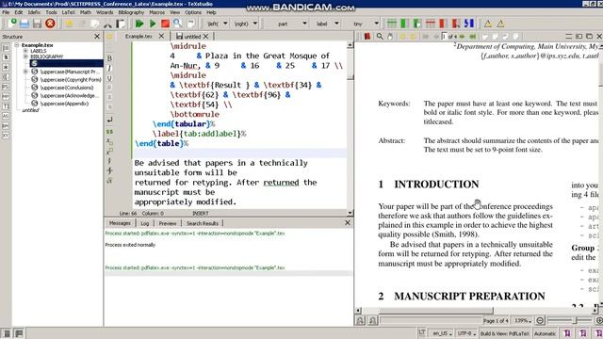Click the Open file folder icon
603x339 pixels.
[24, 24]
